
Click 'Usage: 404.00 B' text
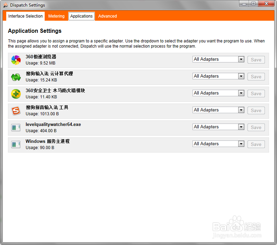click(41, 130)
